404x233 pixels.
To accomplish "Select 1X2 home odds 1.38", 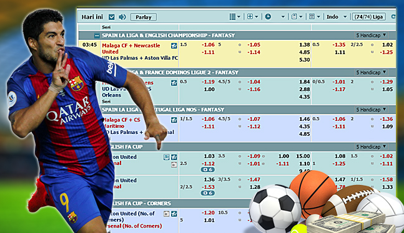I will (x=304, y=45).
